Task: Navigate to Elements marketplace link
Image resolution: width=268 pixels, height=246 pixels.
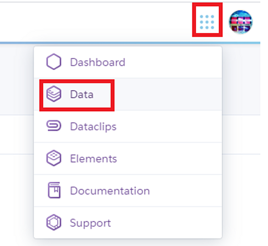Action: click(93, 159)
